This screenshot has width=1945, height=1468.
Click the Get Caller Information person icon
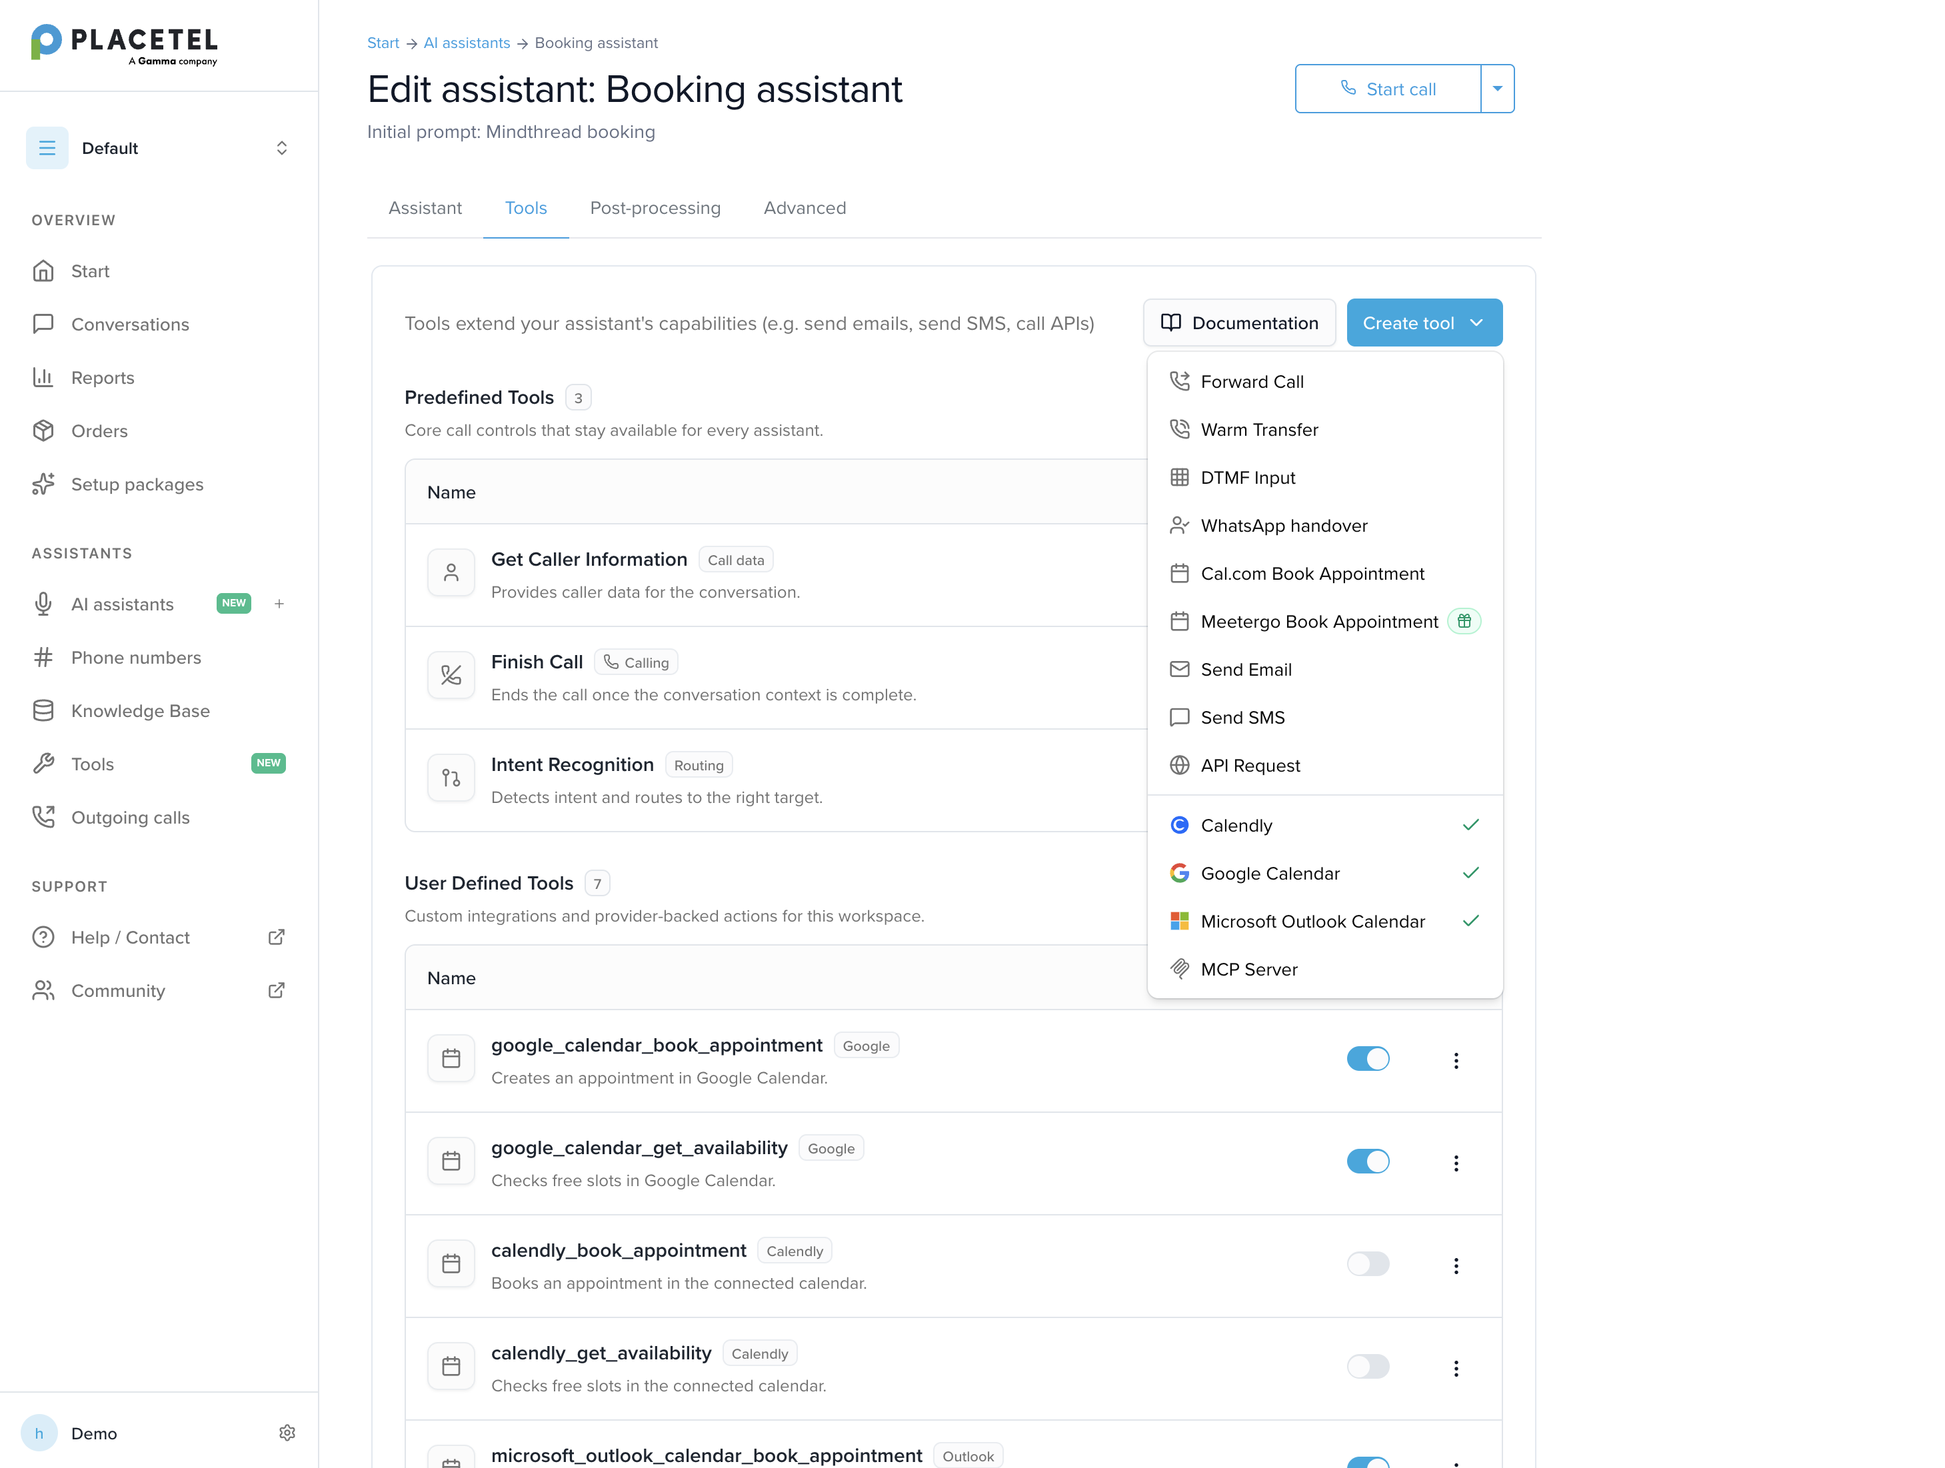pos(451,573)
